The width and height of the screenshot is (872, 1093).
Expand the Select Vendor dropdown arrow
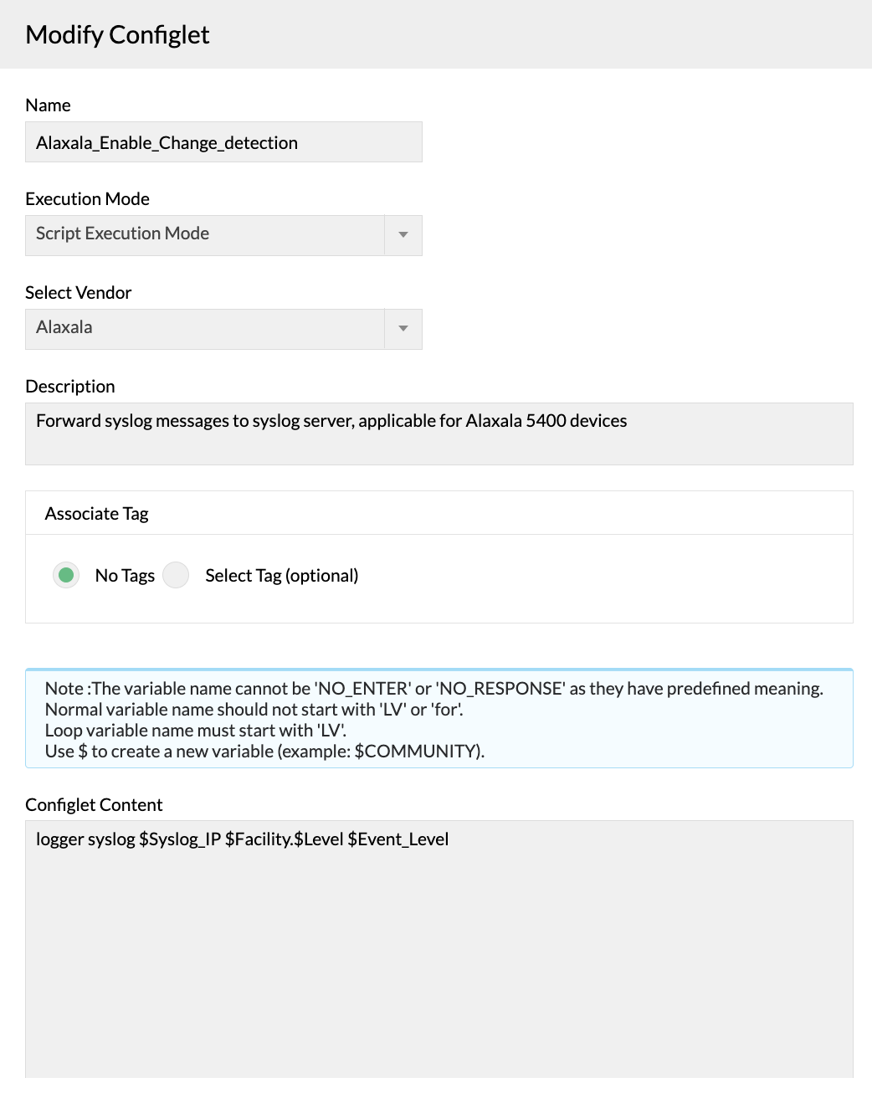pyautogui.click(x=403, y=329)
